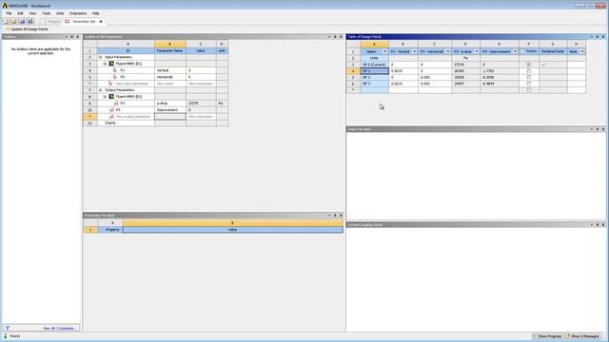The image size is (609, 342).
Task: Open the P3 - p-drop column dropdown
Action: [x=477, y=51]
